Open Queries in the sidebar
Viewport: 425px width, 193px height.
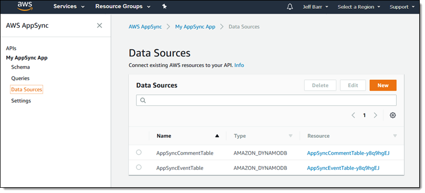(x=20, y=78)
